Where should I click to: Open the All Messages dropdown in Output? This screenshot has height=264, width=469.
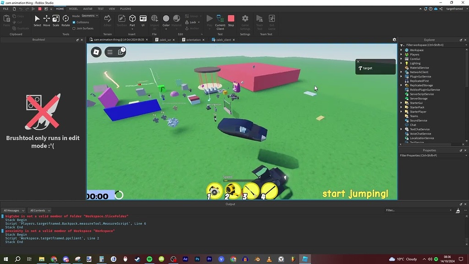[x=13, y=210]
